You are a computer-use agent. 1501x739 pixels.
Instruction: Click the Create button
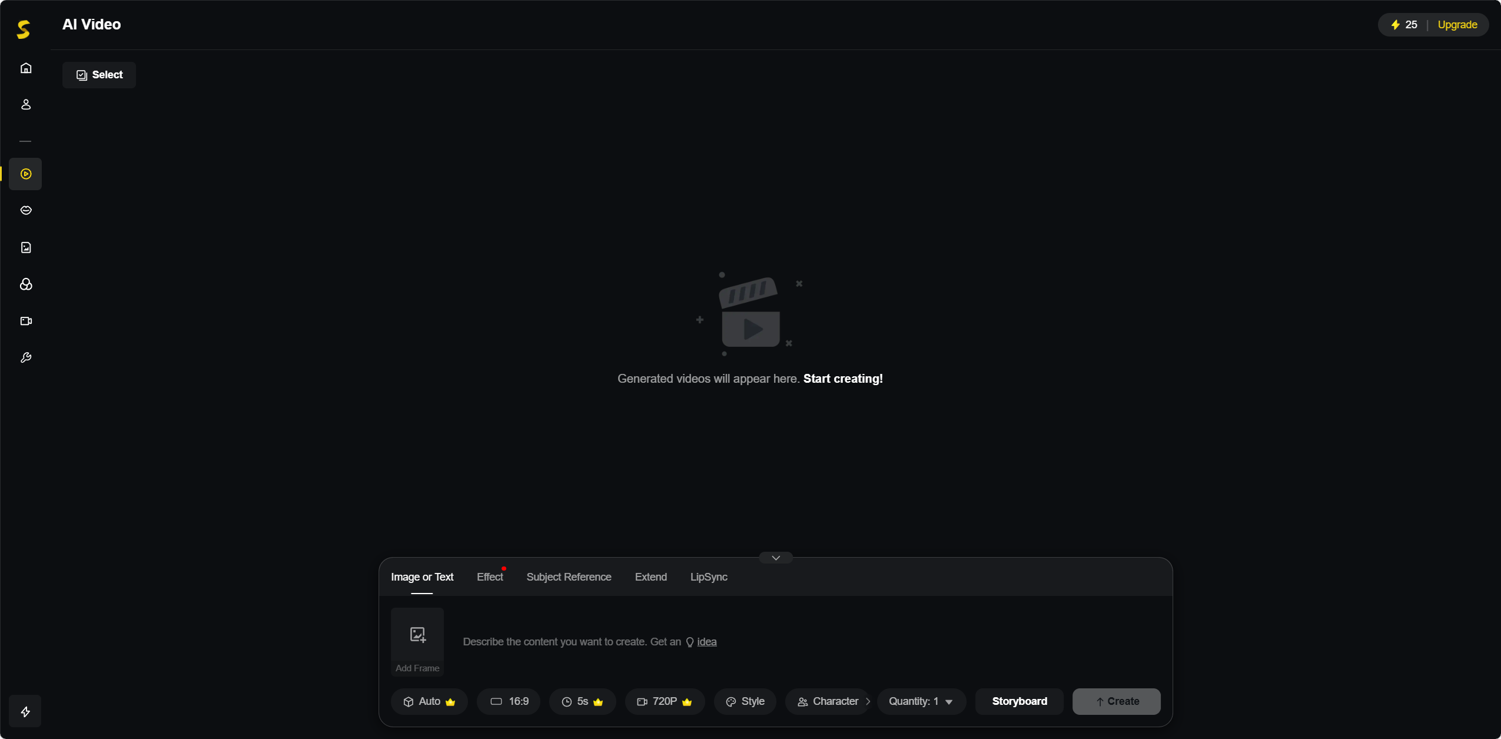tap(1117, 701)
